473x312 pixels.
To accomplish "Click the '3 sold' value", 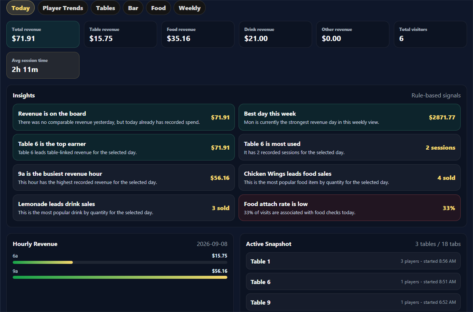I will coord(220,208).
